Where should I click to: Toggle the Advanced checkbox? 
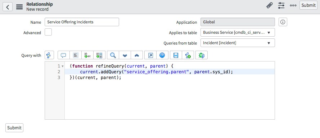[48, 32]
